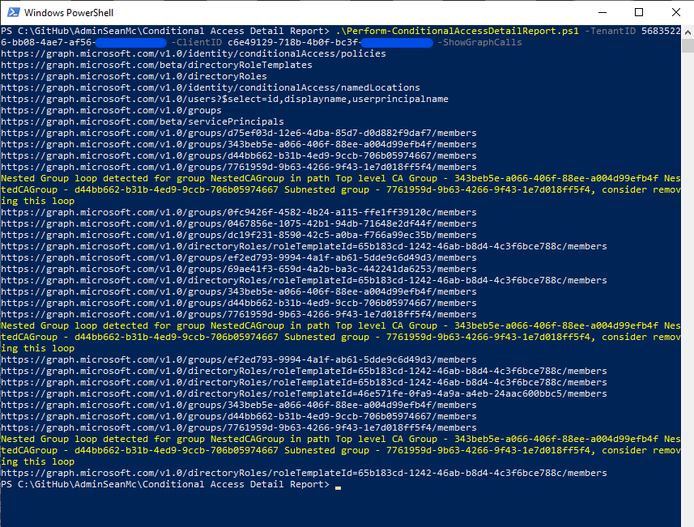Click the groups/0fc9426f members URL line
This screenshot has width=694, height=527.
239,212
